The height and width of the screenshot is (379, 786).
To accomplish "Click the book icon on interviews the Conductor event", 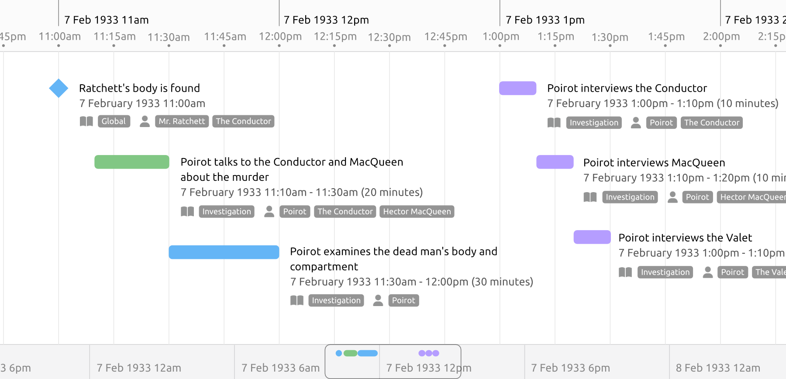I will (x=555, y=123).
